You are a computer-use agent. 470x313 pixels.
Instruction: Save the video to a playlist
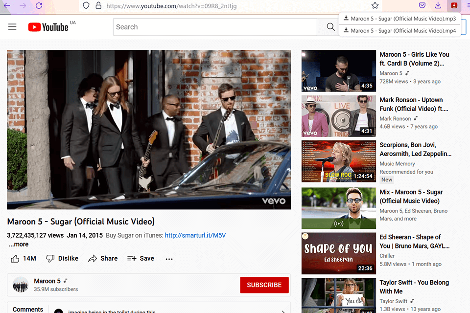(x=141, y=258)
